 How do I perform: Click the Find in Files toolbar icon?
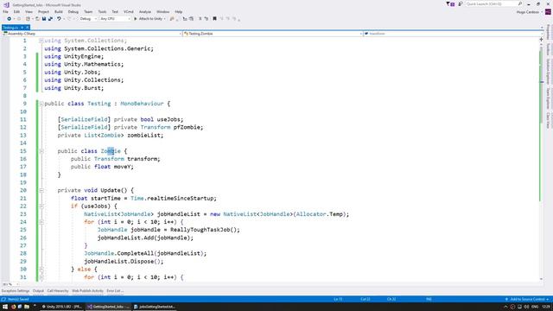click(x=172, y=19)
